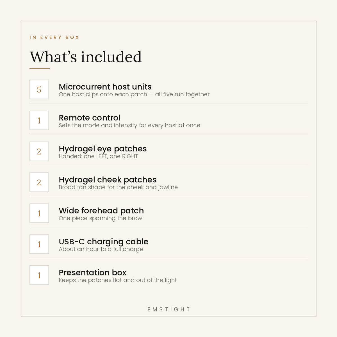Image resolution: width=337 pixels, height=337 pixels.
Task: Click the EMSTIGHT brand name footer
Action: point(169,309)
